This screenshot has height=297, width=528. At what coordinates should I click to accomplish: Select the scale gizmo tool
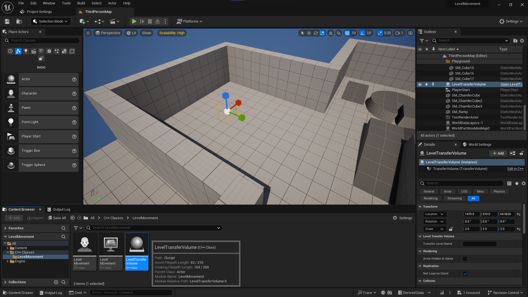tap(322, 33)
